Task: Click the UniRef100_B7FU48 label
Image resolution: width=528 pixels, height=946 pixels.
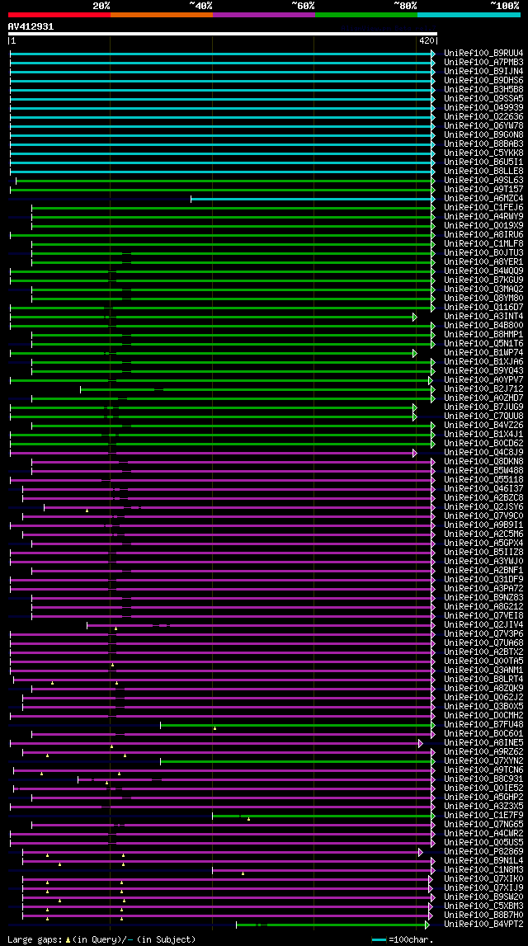Action: 483,725
